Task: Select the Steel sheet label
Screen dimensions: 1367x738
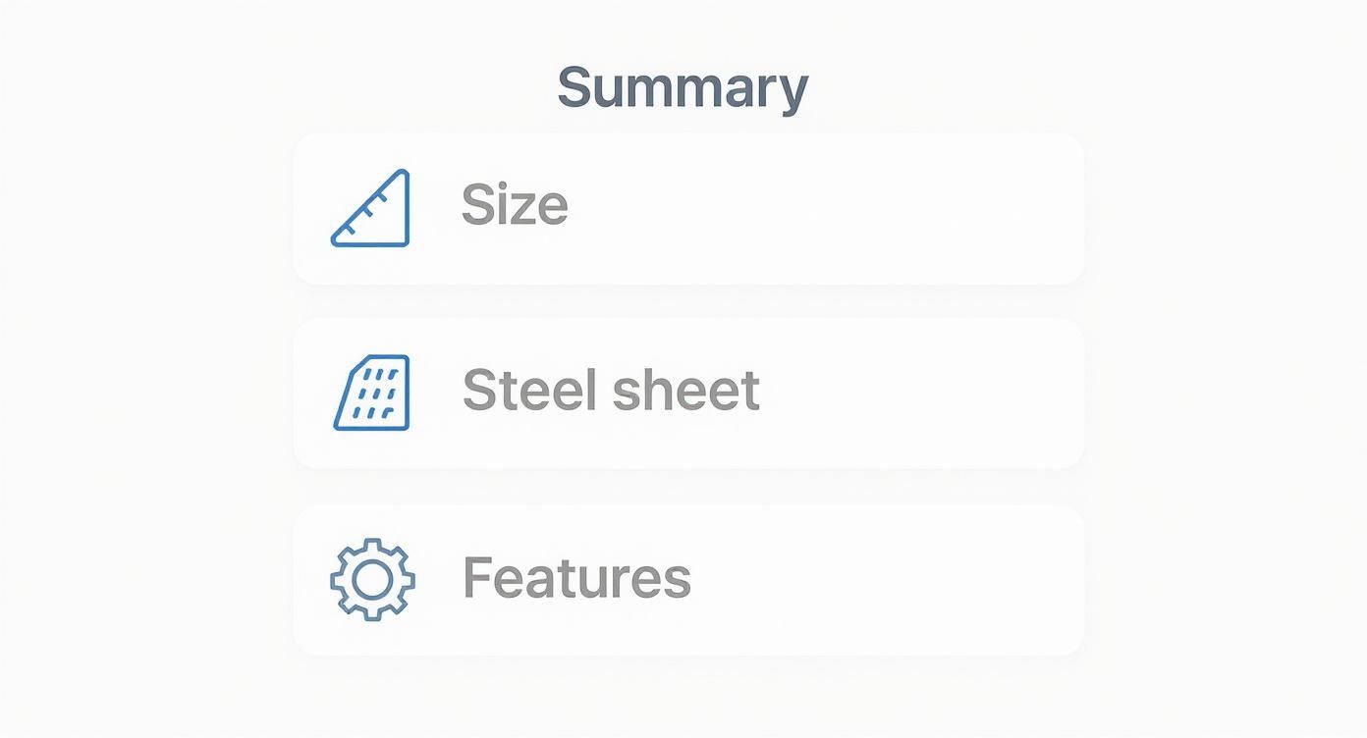Action: pos(610,389)
